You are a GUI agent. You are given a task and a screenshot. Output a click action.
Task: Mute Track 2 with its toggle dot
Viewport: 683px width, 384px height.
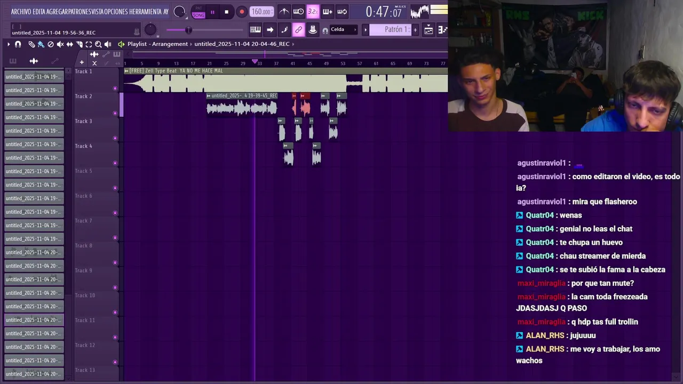coord(115,113)
